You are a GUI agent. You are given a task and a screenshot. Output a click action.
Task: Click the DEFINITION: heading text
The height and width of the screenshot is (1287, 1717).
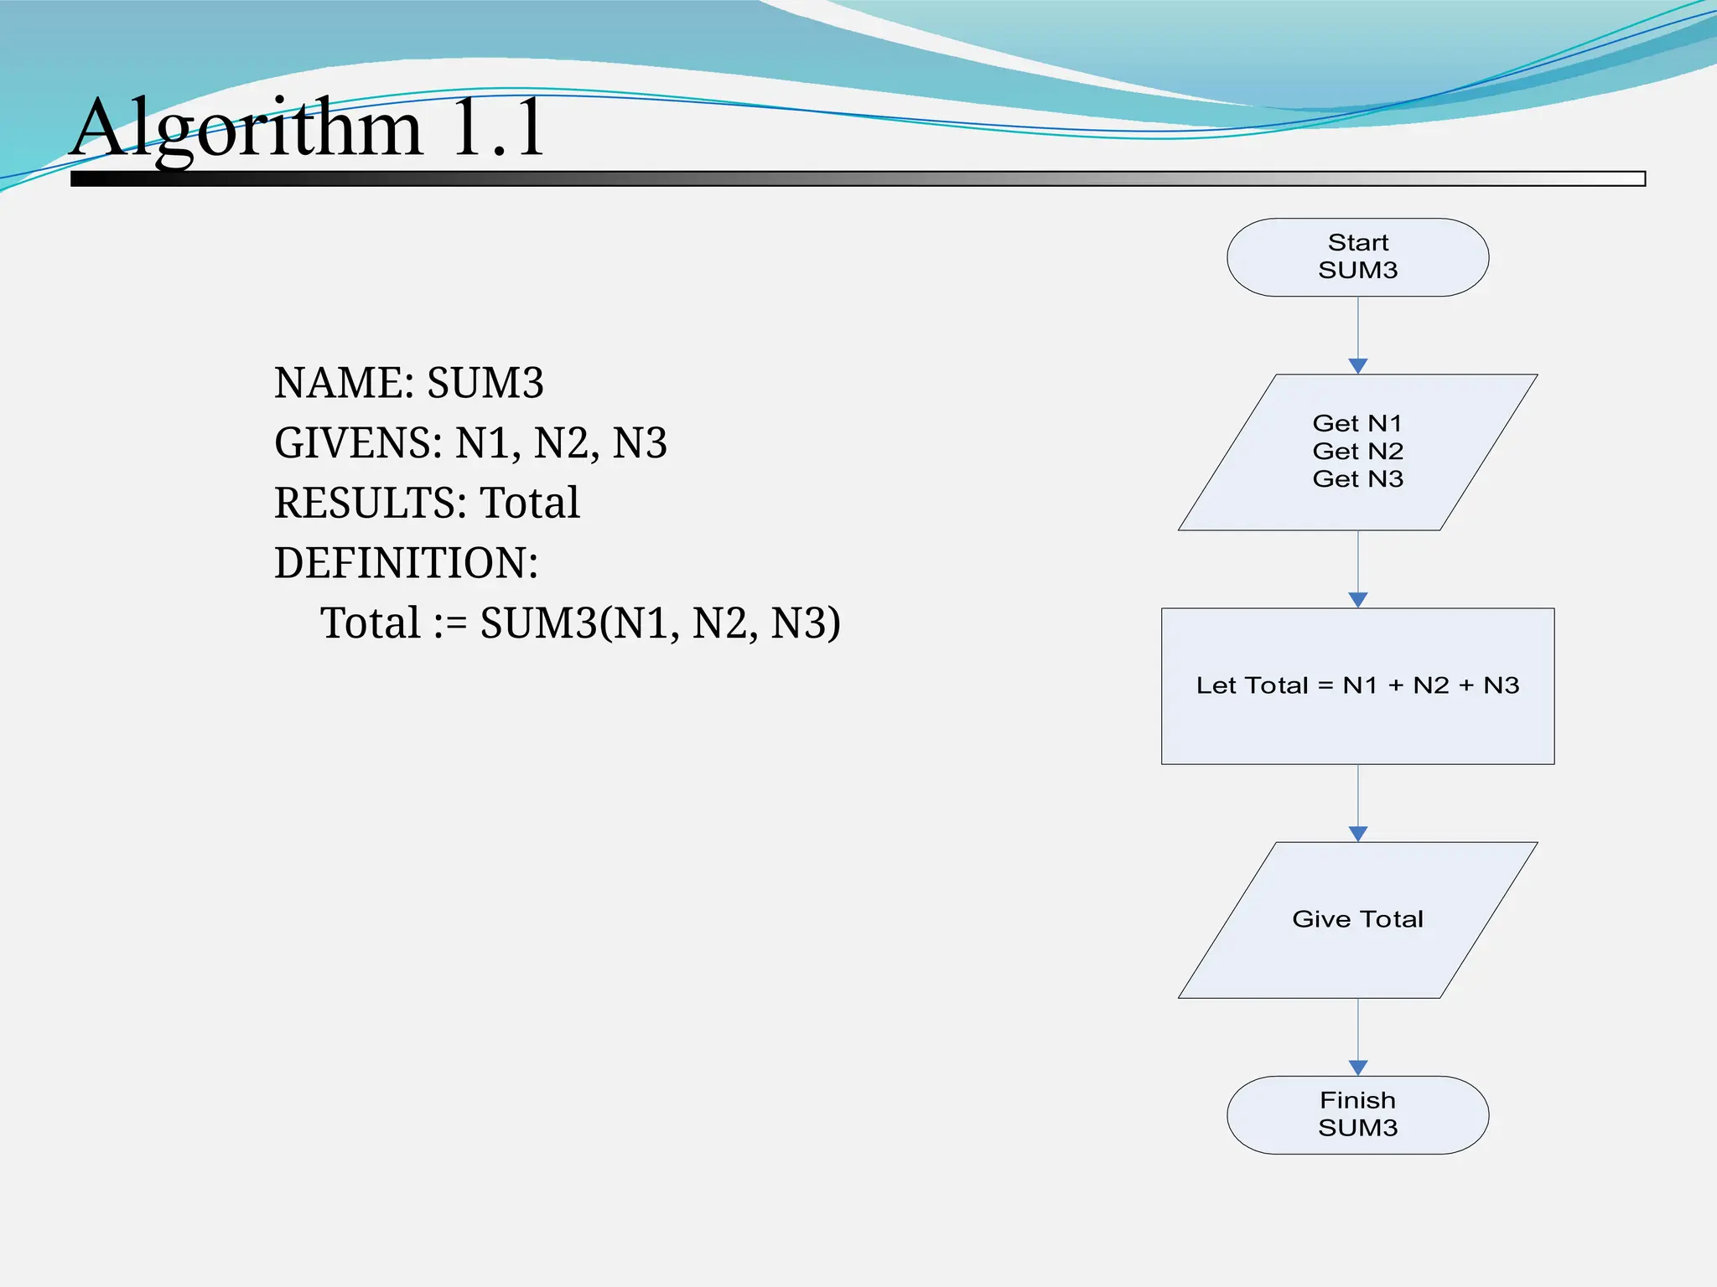pyautogui.click(x=406, y=563)
